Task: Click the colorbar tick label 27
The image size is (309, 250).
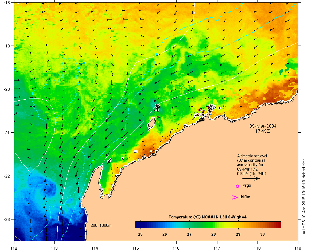Action: click(x=189, y=234)
